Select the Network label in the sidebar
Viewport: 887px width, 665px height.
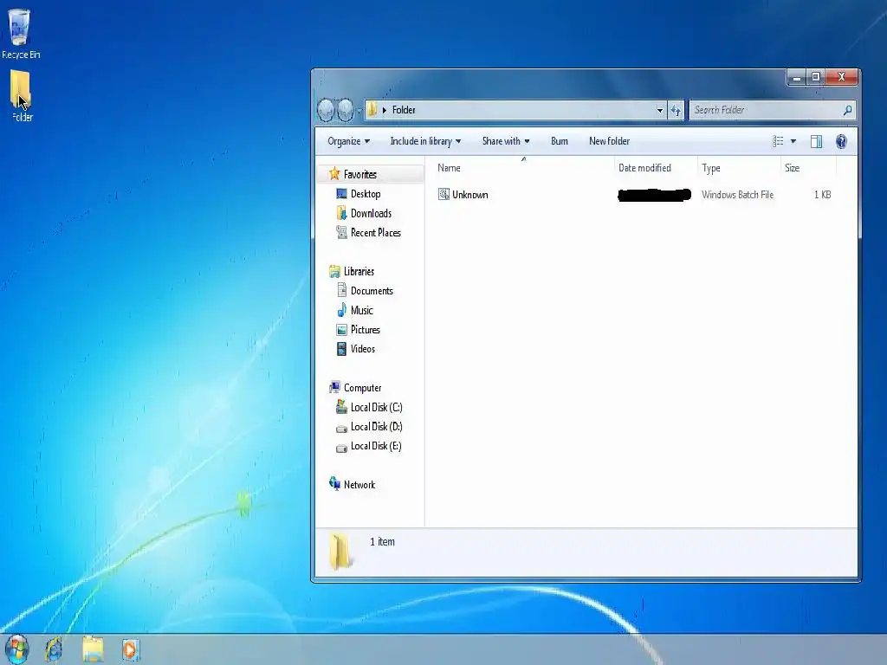(x=359, y=485)
